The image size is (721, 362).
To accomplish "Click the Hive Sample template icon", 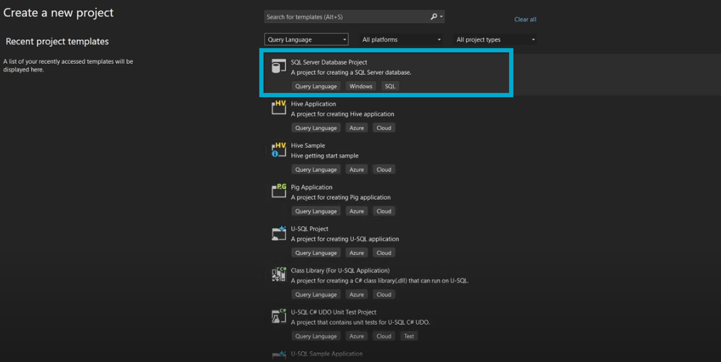I will click(x=278, y=149).
